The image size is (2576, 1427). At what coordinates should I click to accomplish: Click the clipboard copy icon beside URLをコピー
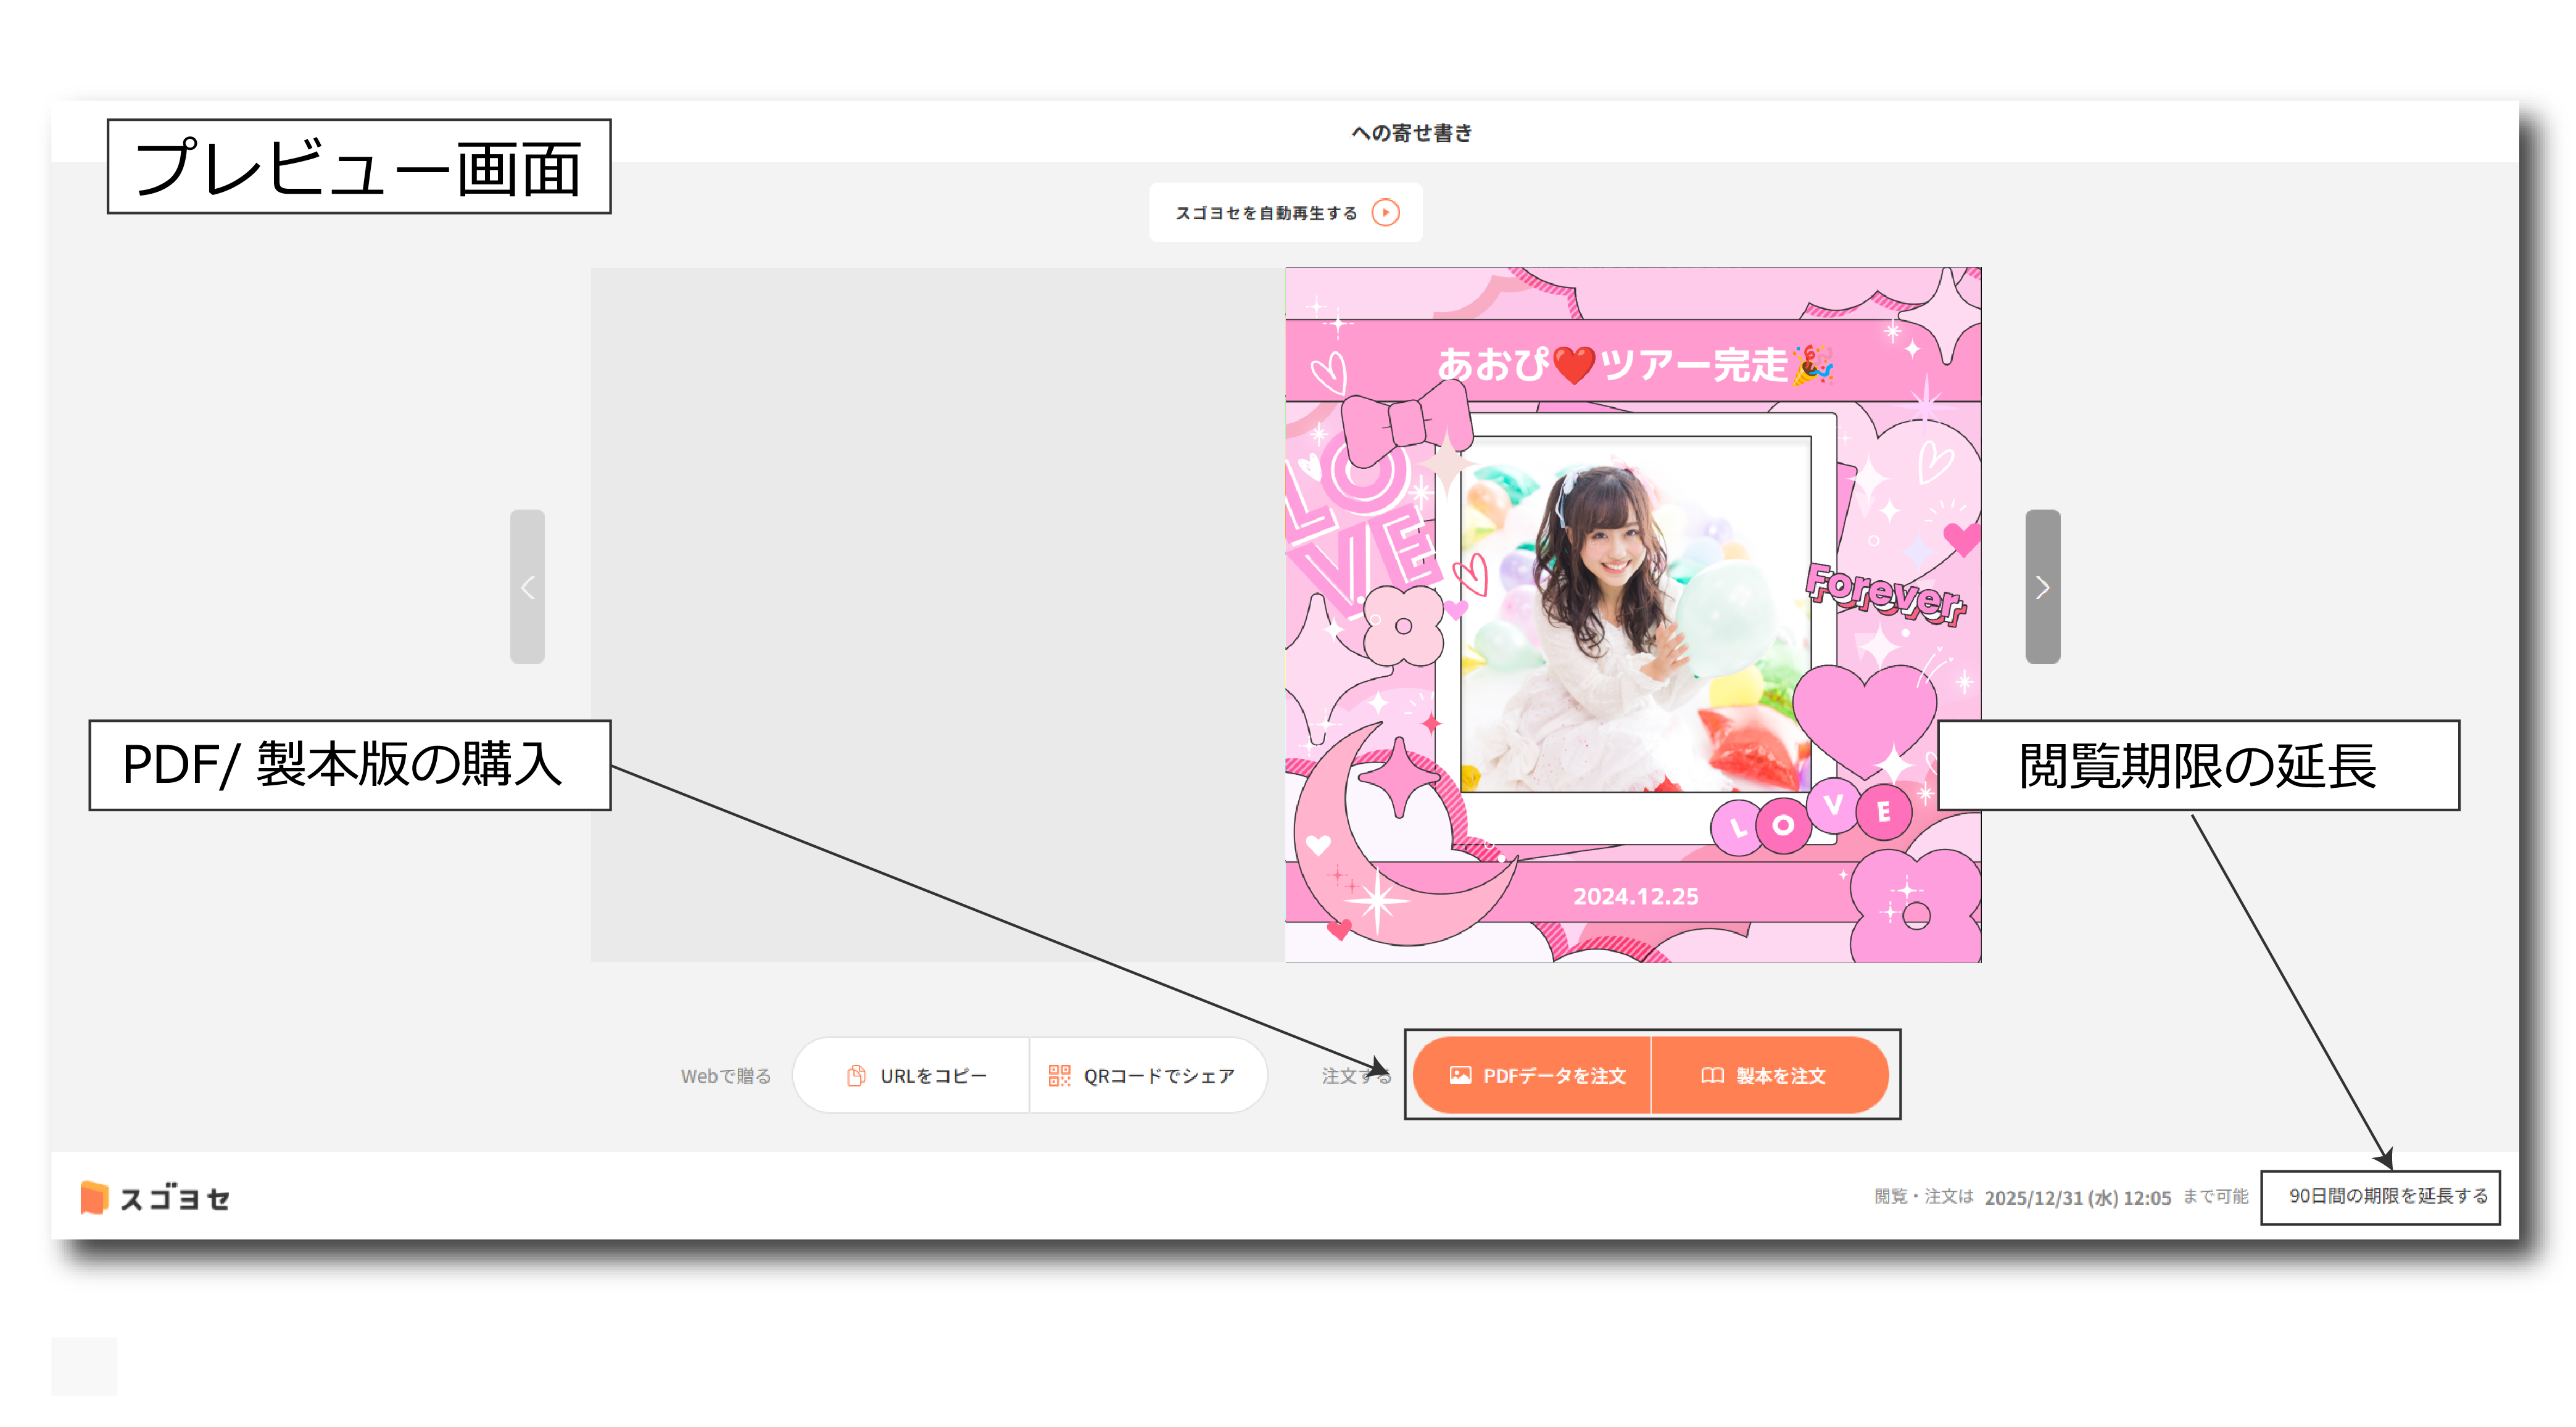[x=856, y=1075]
